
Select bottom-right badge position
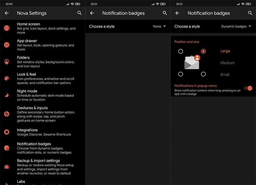(x=203, y=74)
